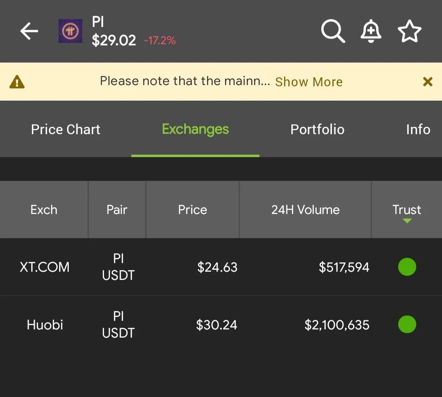Screen dimensions: 442x397
Task: Dismiss the mainnet notice banner
Action: tap(428, 82)
